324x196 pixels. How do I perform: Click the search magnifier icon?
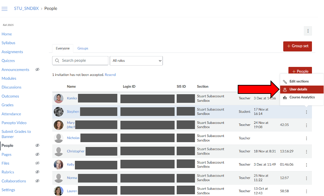click(x=57, y=61)
